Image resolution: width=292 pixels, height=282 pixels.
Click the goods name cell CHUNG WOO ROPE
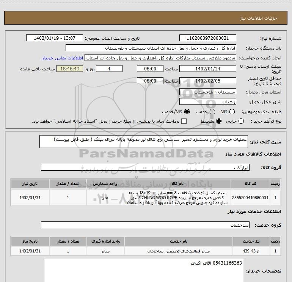pos(177,198)
